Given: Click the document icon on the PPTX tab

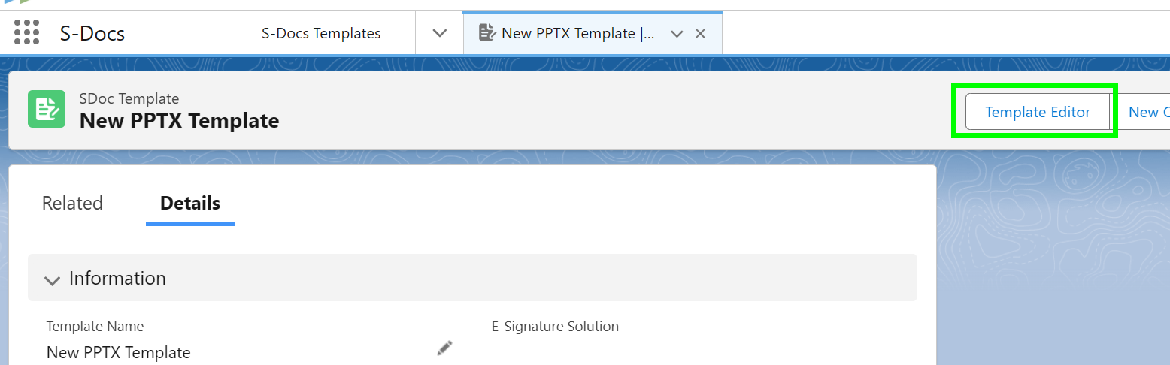Looking at the screenshot, I should click(486, 33).
